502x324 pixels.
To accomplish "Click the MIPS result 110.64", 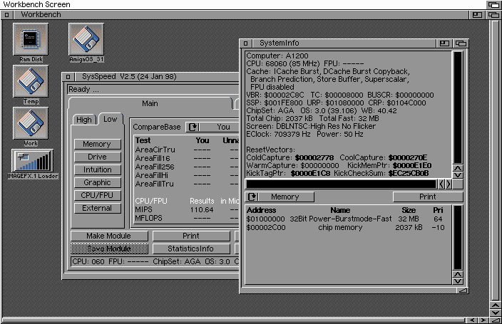I will point(202,210).
